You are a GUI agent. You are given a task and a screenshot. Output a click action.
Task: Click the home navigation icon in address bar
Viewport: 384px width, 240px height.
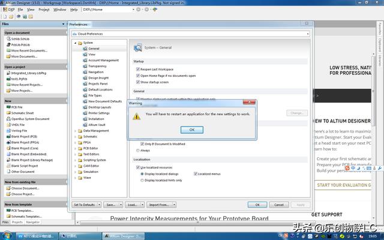[155, 10]
